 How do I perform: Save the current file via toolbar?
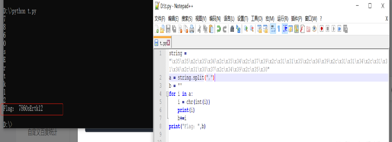[168, 29]
